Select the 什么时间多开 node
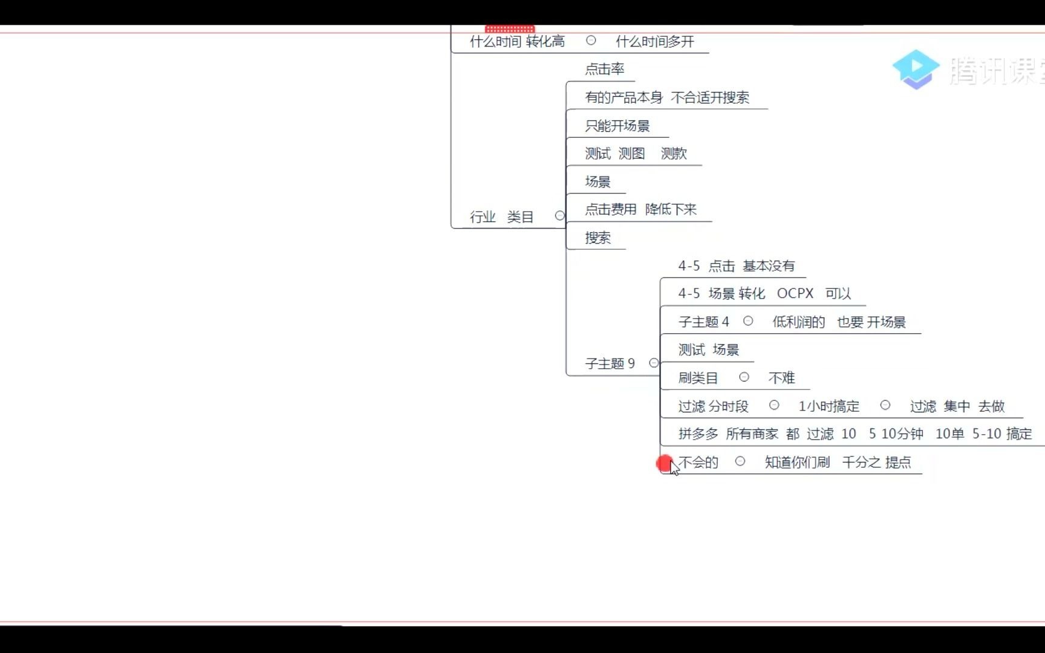Screen dimensions: 1045x653 tap(655, 41)
